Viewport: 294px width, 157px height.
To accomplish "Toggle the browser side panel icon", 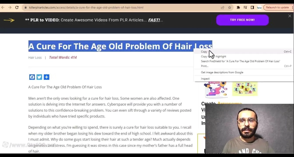I will click(252, 7).
